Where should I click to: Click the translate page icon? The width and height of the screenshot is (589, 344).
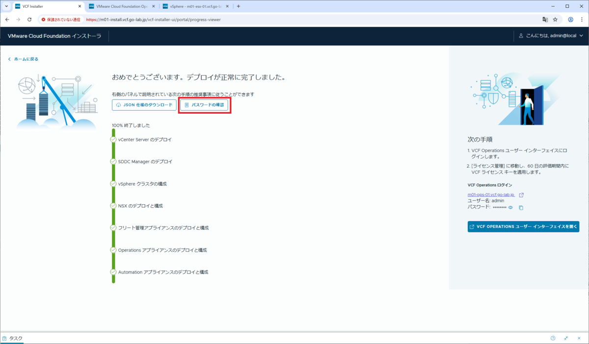(x=545, y=20)
